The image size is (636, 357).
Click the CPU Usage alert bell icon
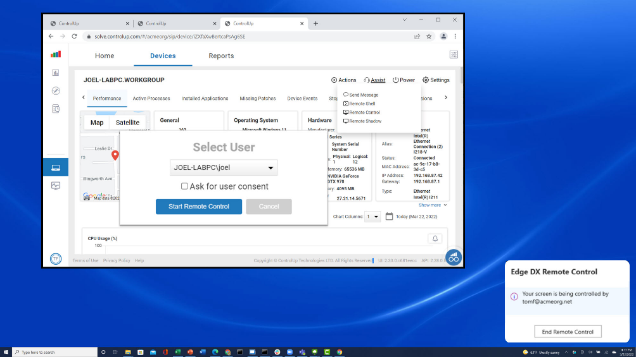coord(435,238)
